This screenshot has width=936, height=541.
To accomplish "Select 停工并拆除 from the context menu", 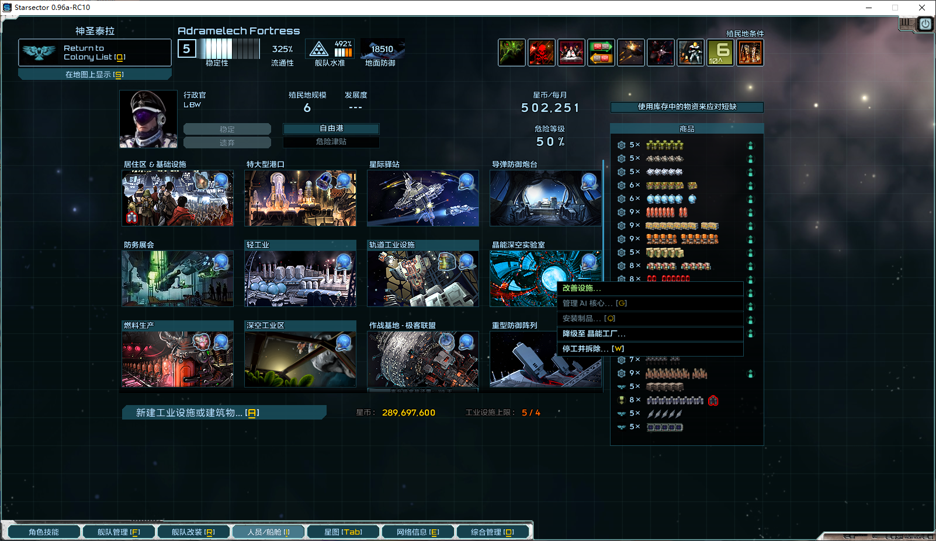I will pyautogui.click(x=650, y=349).
